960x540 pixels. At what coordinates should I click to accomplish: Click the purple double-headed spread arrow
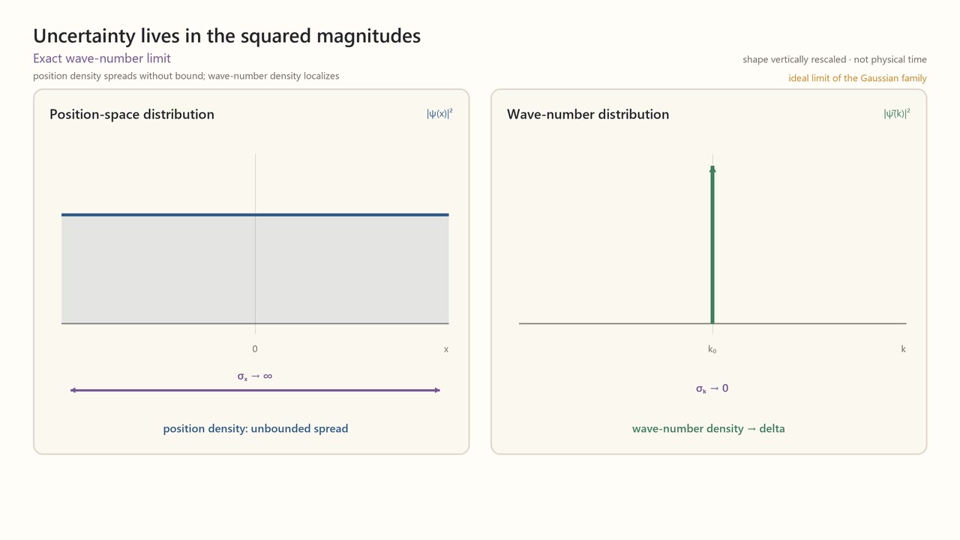coord(255,390)
